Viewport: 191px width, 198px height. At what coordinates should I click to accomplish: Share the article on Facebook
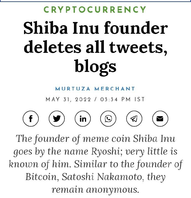tap(31, 119)
